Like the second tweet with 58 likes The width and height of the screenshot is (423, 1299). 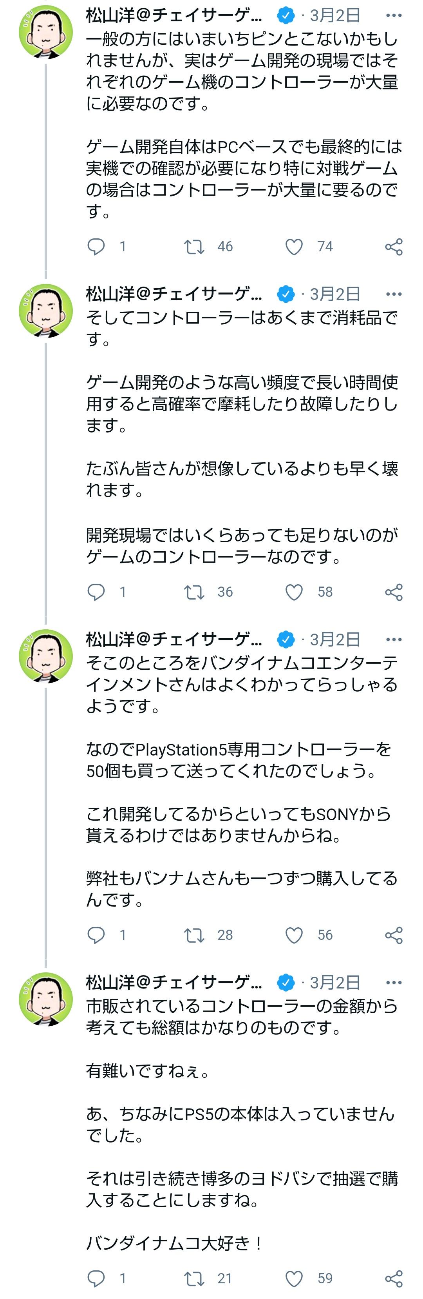[294, 592]
